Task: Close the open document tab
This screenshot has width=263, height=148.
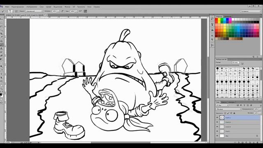Action: [x=46, y=15]
